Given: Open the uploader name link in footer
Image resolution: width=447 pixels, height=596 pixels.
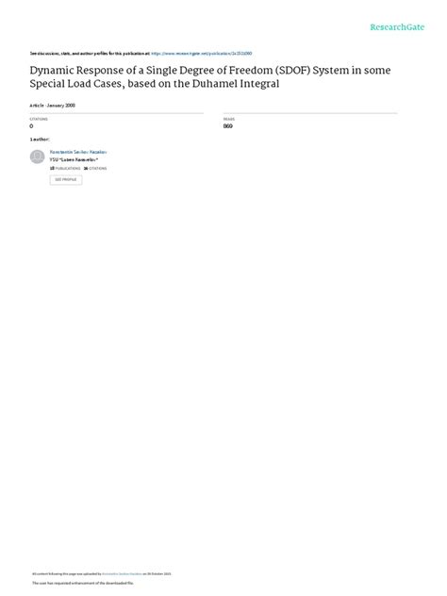Looking at the screenshot, I should point(122,573).
